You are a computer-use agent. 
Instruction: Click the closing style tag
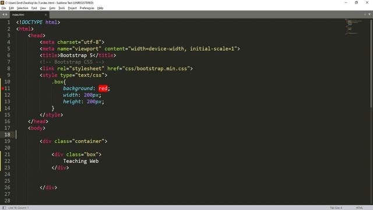[51, 115]
